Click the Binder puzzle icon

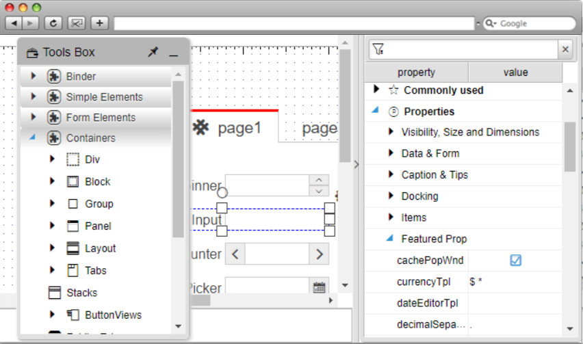54,76
